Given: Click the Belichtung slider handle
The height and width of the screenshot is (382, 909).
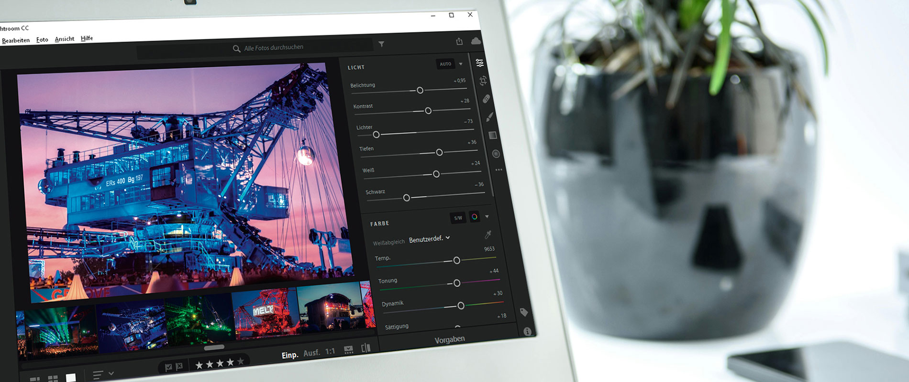Looking at the screenshot, I should point(420,90).
